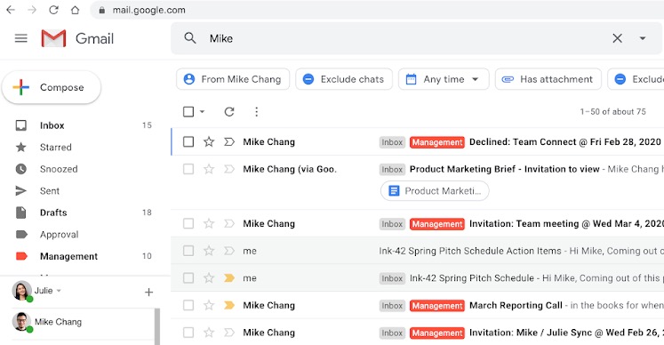Expand the select-all checkbox dropdown arrow
This screenshot has width=664, height=345.
(x=202, y=112)
